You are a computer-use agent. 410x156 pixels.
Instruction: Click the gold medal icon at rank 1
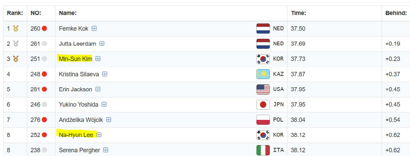pyautogui.click(x=16, y=29)
